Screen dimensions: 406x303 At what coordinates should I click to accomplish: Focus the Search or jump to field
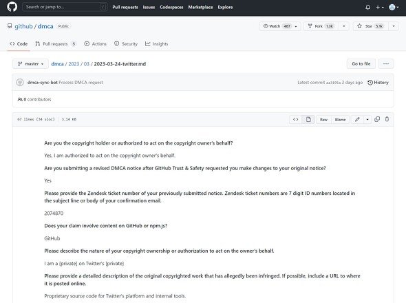pyautogui.click(x=65, y=7)
